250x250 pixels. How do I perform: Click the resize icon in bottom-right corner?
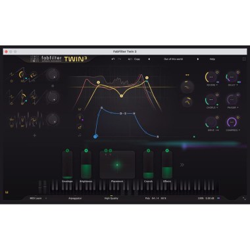(244, 198)
